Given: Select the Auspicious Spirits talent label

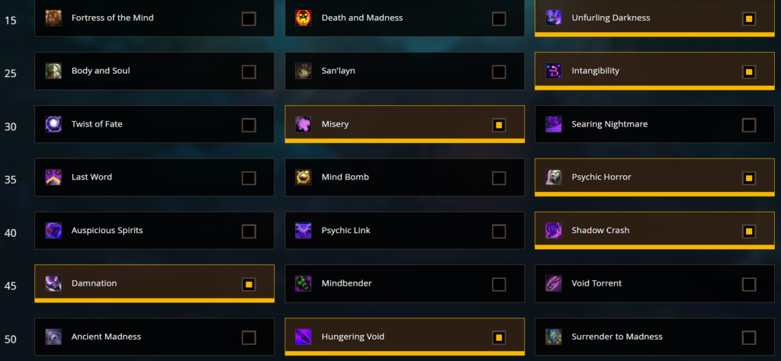Looking at the screenshot, I should pos(107,230).
